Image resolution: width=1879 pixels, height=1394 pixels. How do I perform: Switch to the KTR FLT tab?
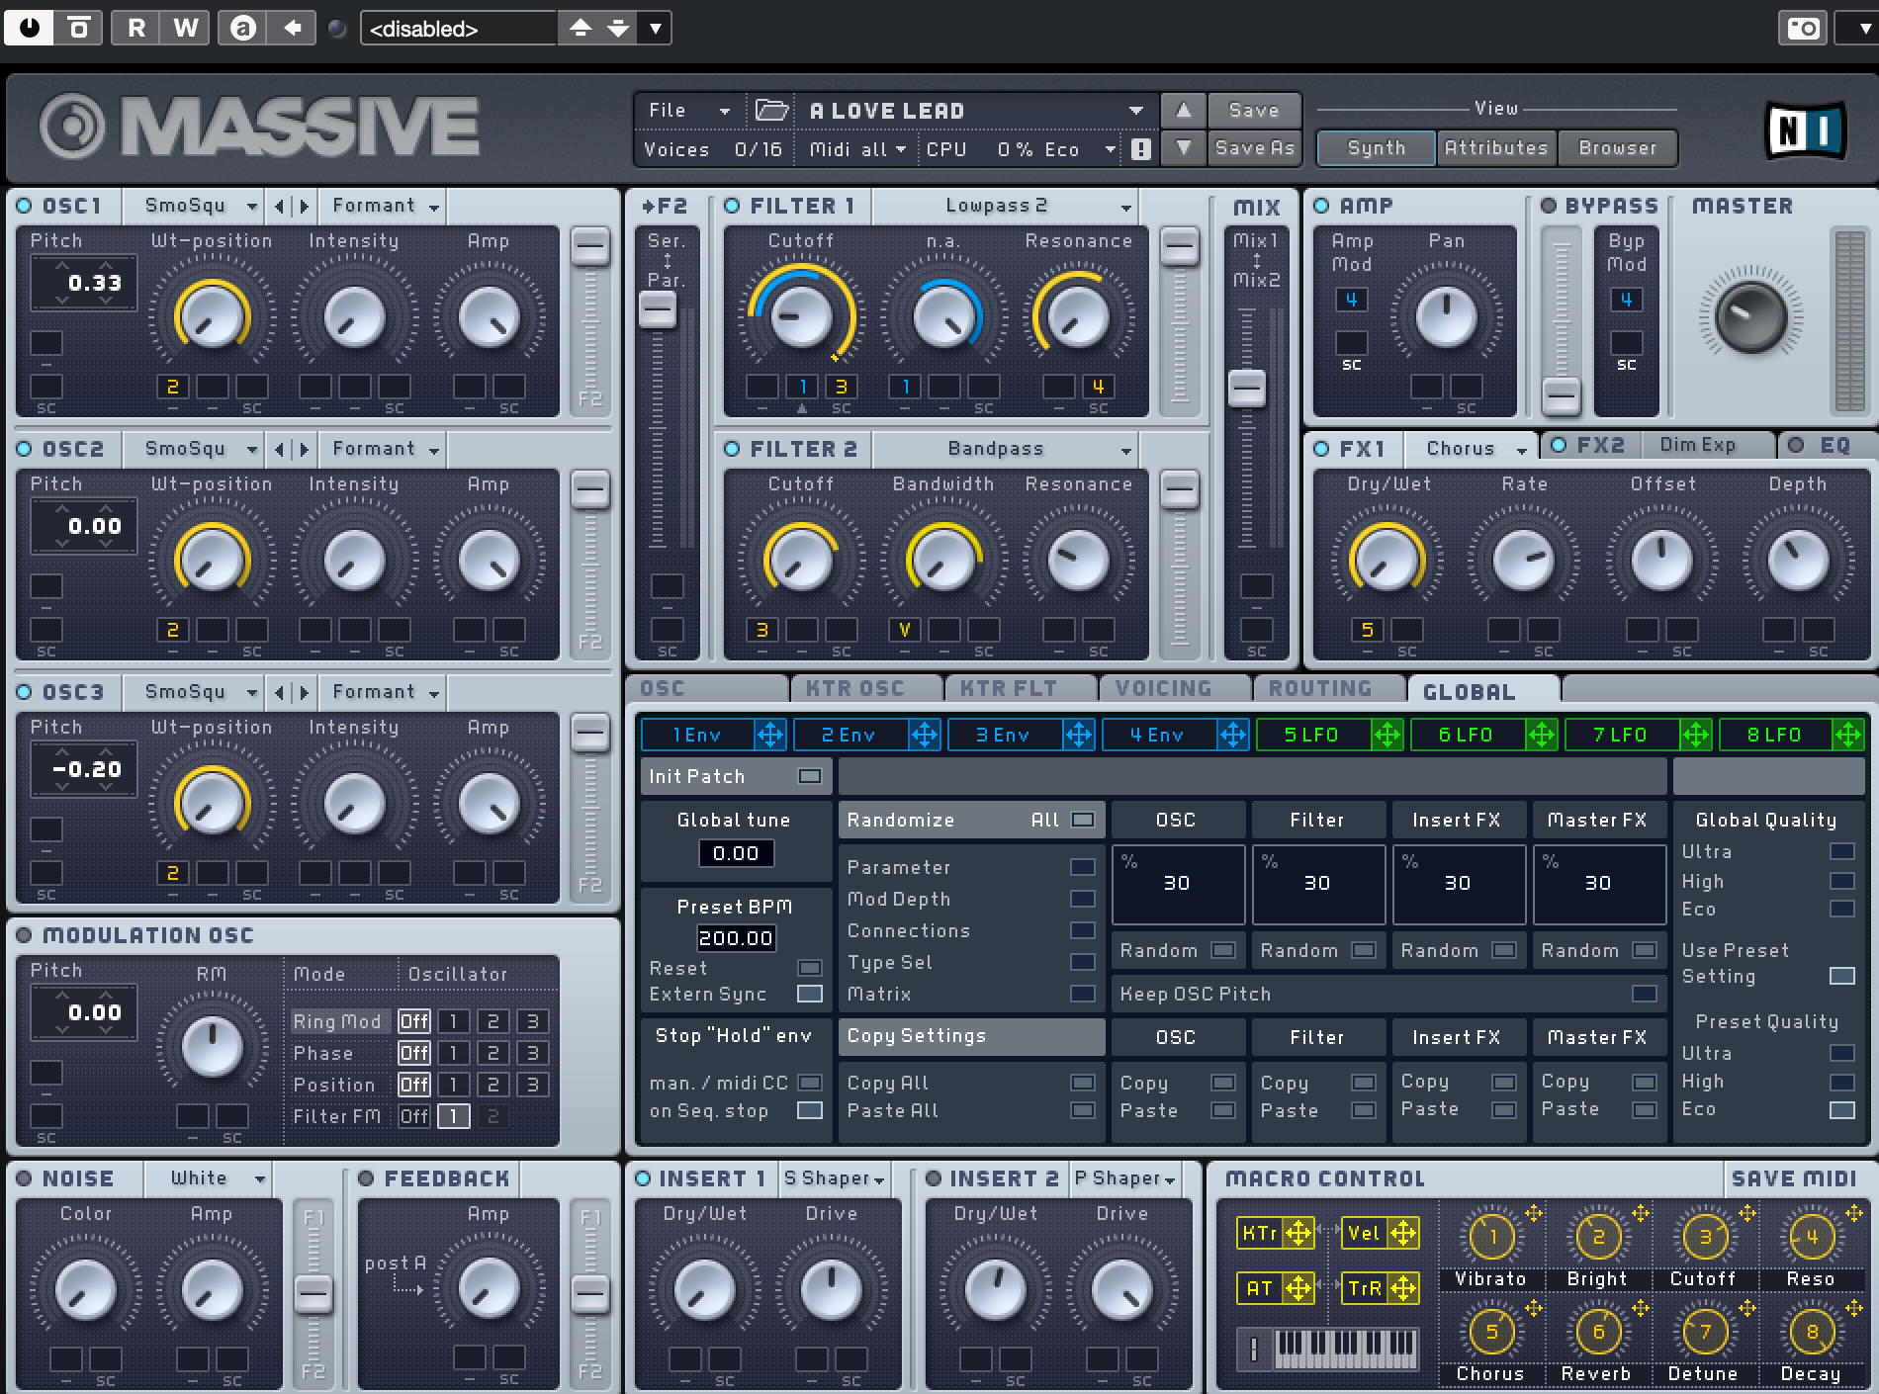(x=1022, y=688)
